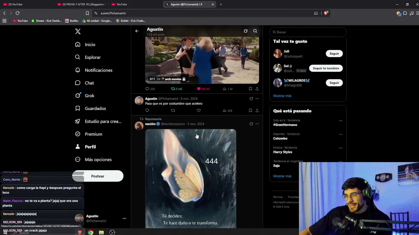Open the butterfly 444 image
The width and height of the screenshot is (419, 235).
[191, 179]
